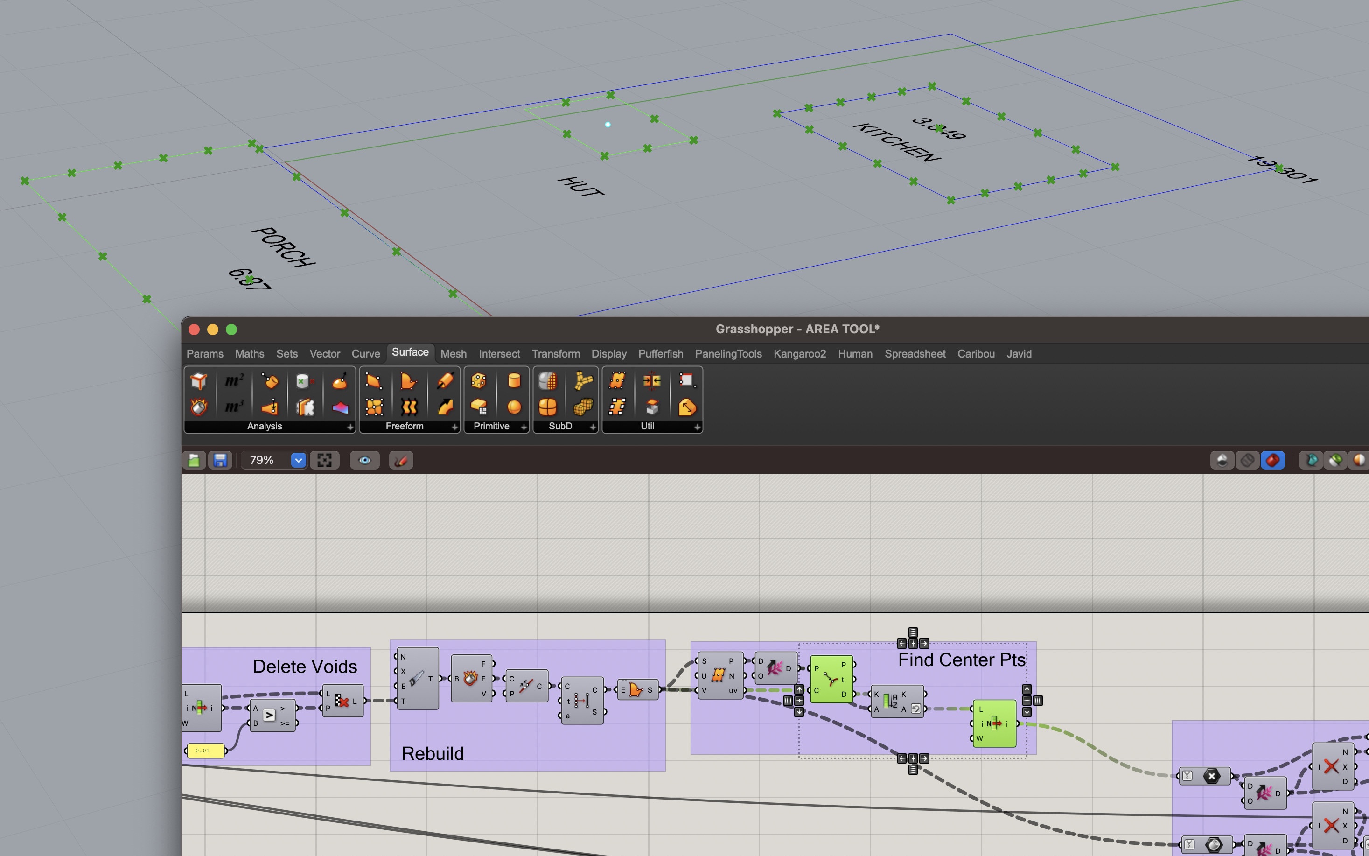Image resolution: width=1369 pixels, height=856 pixels.
Task: Select the Tree Branch saw component in Rebuild
Action: tap(417, 679)
